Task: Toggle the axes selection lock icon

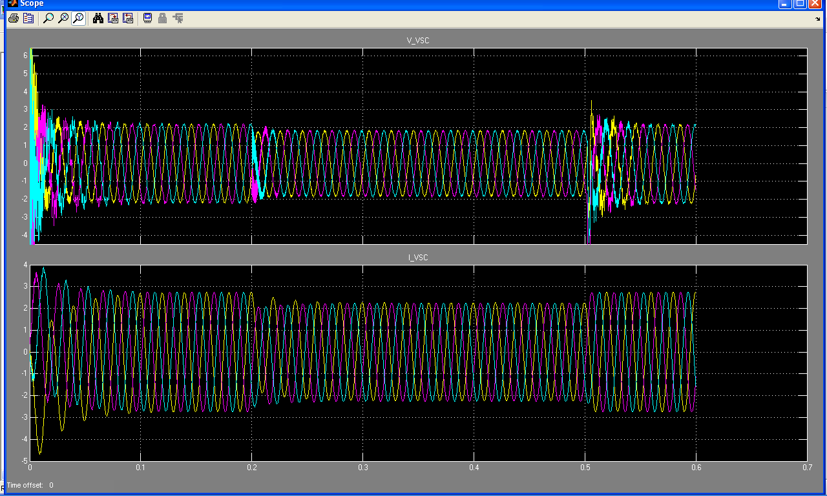Action: [163, 18]
